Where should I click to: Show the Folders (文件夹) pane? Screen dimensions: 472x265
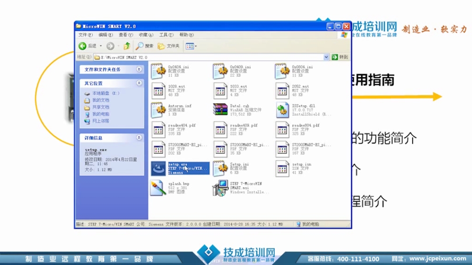(x=168, y=46)
